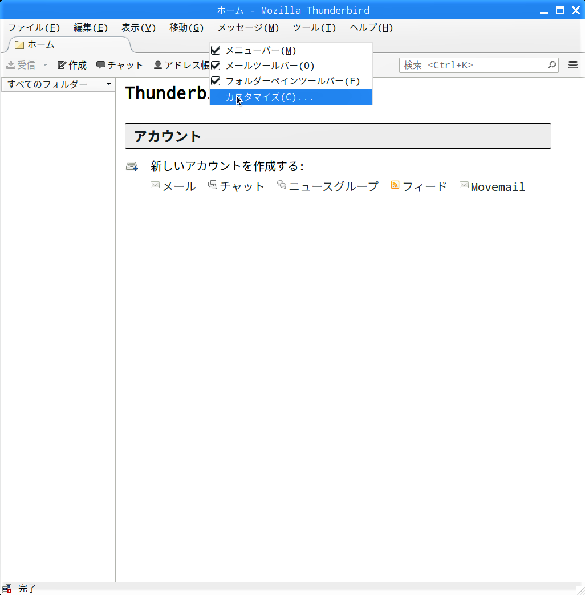
Task: Click the magnifier search icon
Action: pos(552,66)
